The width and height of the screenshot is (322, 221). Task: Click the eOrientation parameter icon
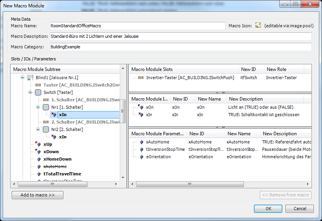tap(142, 157)
